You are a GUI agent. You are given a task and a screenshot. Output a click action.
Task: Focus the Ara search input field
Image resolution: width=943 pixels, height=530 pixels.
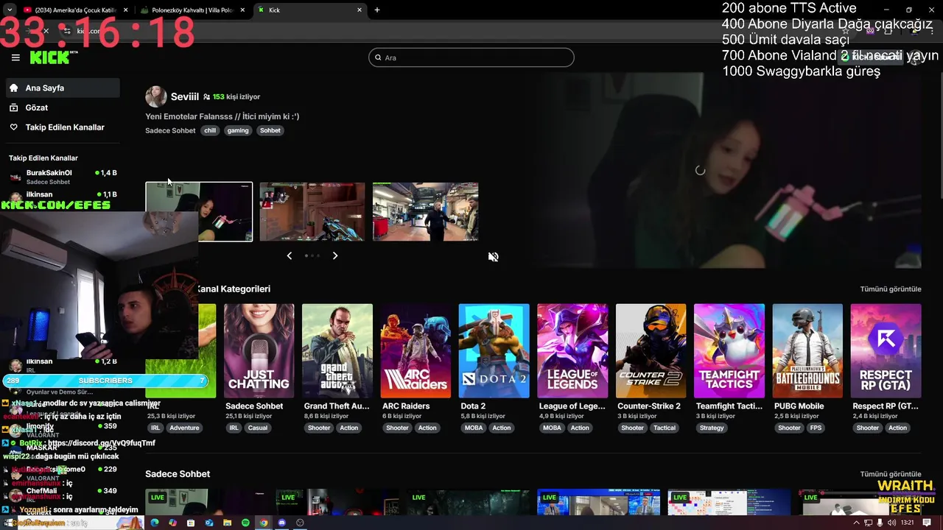click(x=471, y=57)
